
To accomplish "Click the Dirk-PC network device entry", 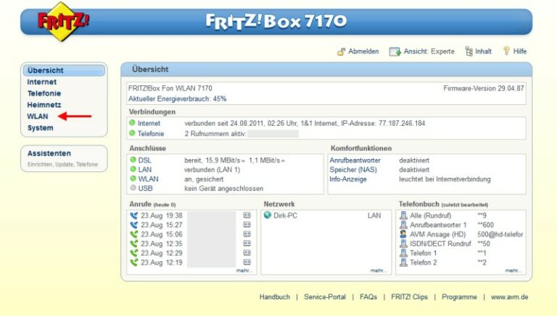I will tap(285, 215).
